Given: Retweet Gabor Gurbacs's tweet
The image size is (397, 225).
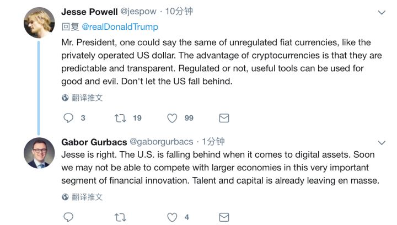Looking at the screenshot, I should [120, 217].
